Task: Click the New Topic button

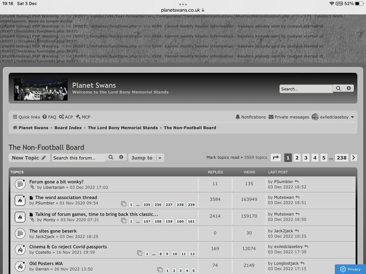Action: coord(29,158)
